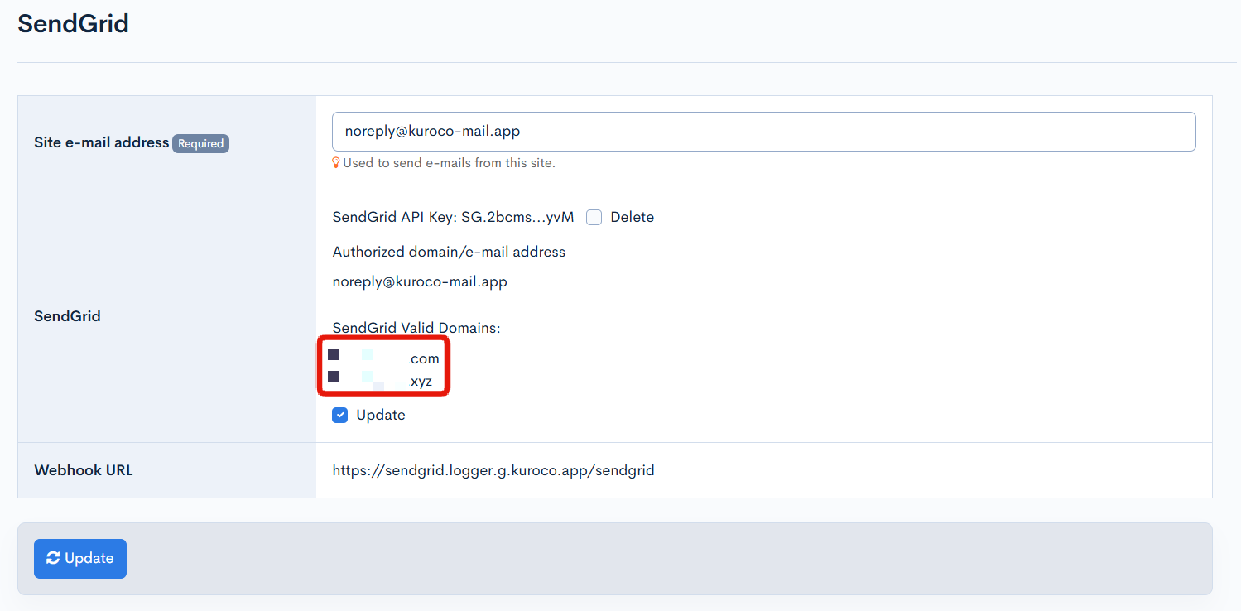The image size is (1241, 611).
Task: Click the "SendGrid Valid Domains:" label
Action: (x=416, y=329)
